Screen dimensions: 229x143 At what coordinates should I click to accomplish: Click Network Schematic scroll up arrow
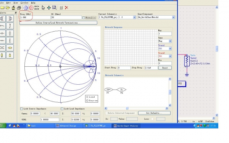pyautogui.click(x=170, y=79)
